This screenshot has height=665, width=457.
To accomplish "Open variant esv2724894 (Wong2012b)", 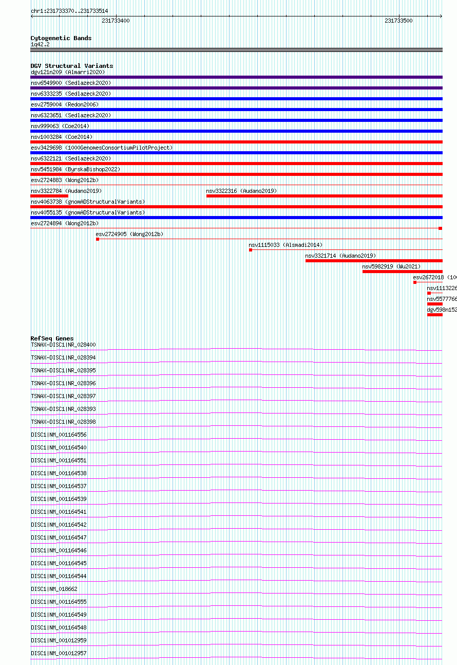I will pos(65,223).
